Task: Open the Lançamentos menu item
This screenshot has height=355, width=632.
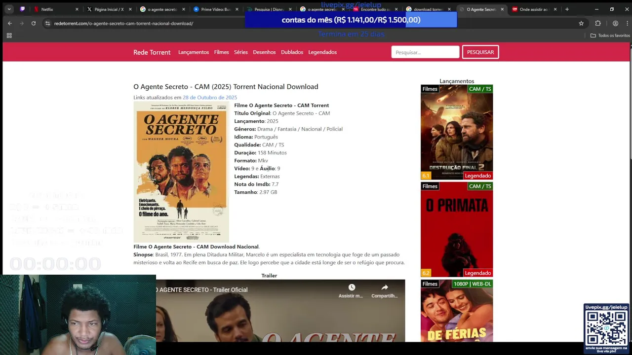Action: (194, 52)
